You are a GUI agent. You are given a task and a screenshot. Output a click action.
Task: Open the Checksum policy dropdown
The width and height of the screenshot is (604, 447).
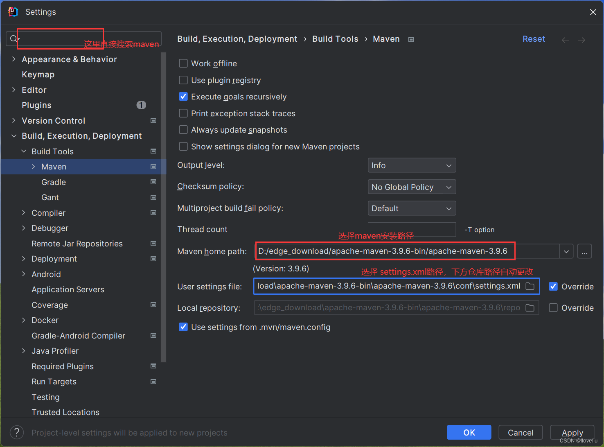[x=412, y=187]
